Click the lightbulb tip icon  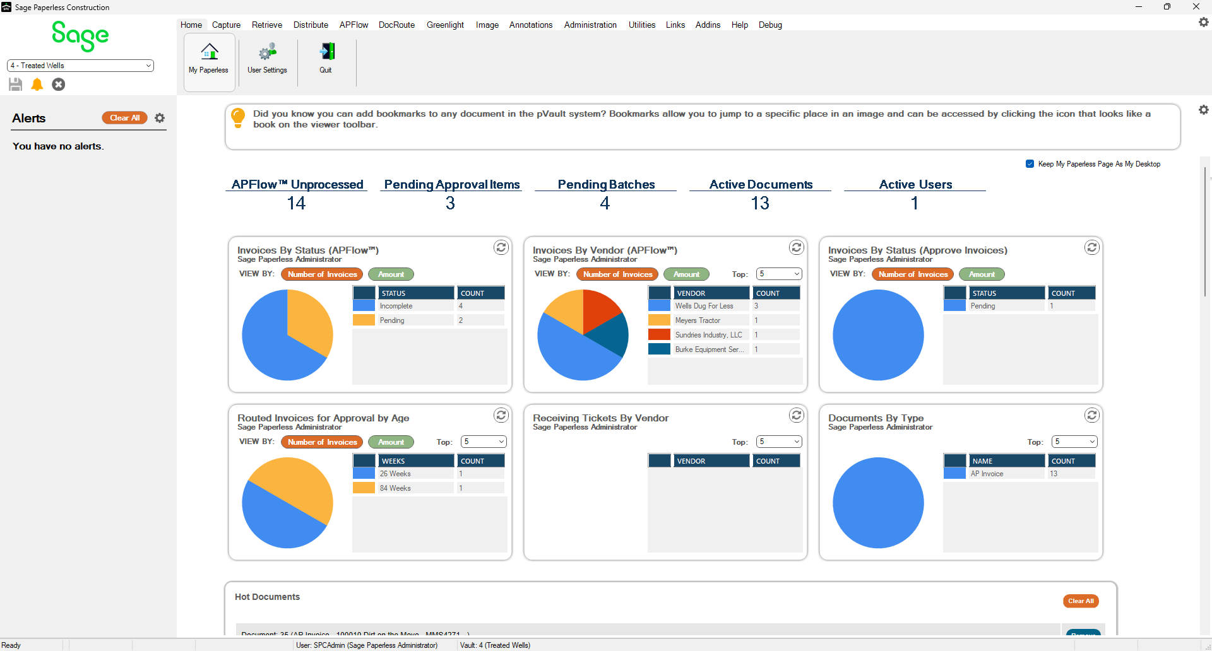tap(238, 117)
